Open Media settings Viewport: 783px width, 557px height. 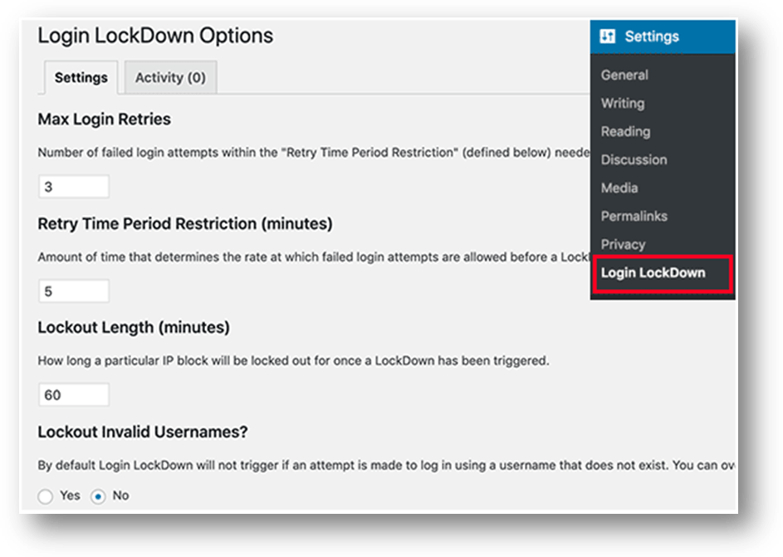pyautogui.click(x=619, y=188)
